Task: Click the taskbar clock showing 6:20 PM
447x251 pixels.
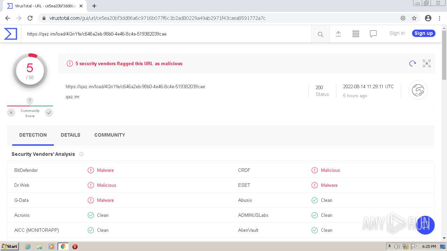Action: [x=429, y=246]
